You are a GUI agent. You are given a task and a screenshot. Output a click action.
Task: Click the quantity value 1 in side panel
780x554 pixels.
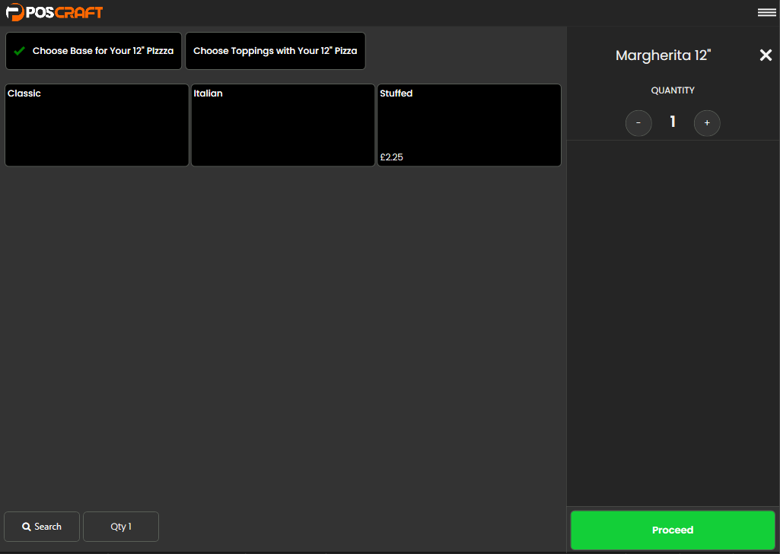pyautogui.click(x=673, y=122)
